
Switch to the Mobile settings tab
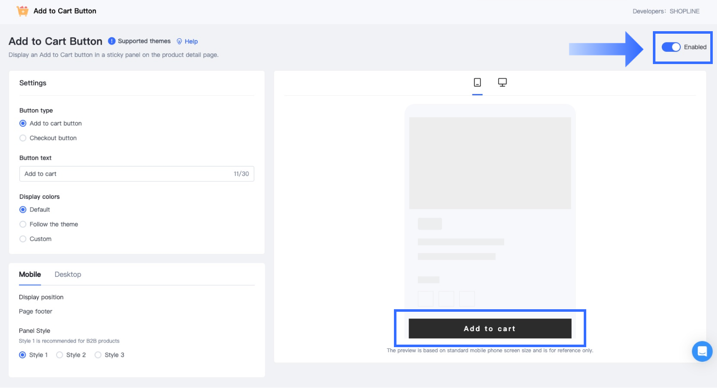tap(30, 275)
